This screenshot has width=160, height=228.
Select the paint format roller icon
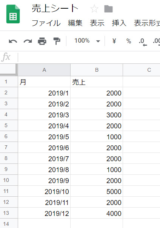pyautogui.click(x=57, y=41)
